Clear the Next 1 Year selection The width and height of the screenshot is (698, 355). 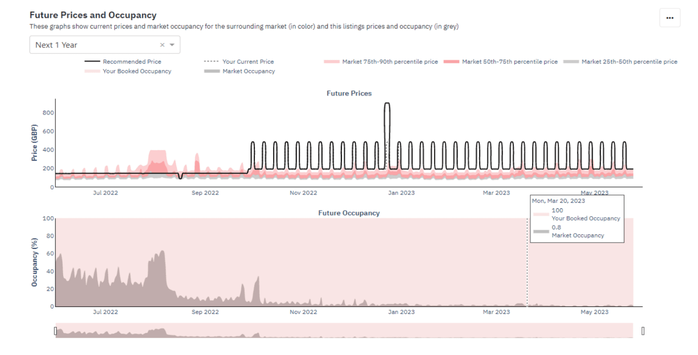coord(162,45)
